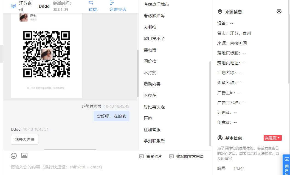Select the 要电话 quick phrase
The image size is (290, 175).
[x=150, y=50]
